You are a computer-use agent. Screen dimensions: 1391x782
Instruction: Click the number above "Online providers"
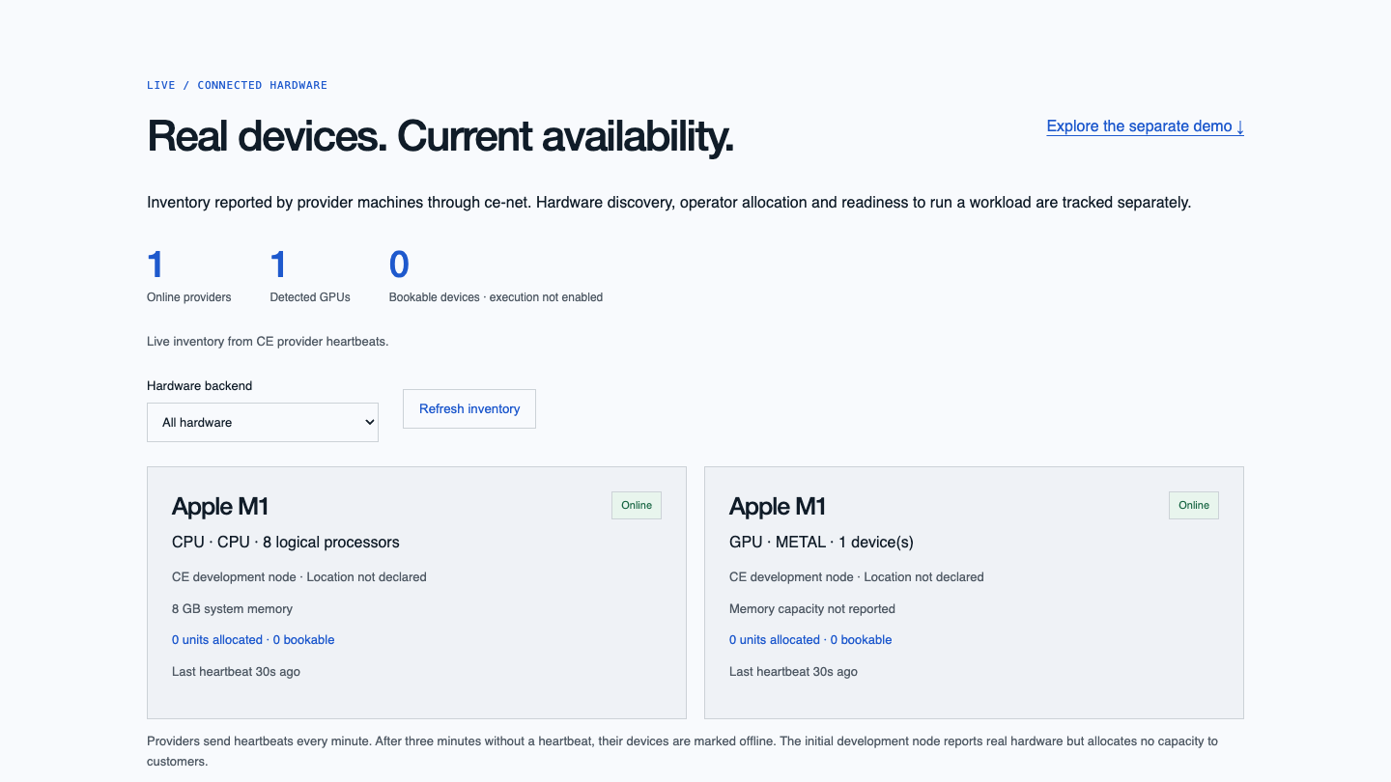pos(156,265)
